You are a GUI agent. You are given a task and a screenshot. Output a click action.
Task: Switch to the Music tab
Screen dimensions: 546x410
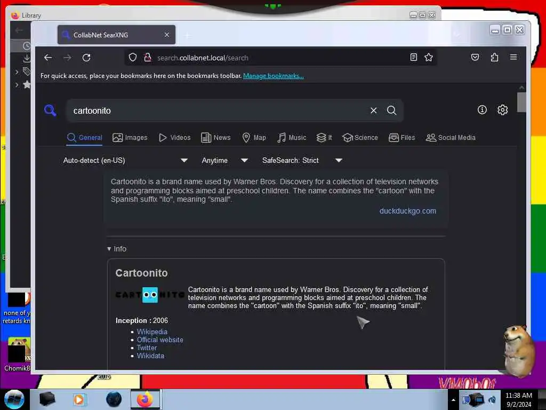click(x=292, y=138)
